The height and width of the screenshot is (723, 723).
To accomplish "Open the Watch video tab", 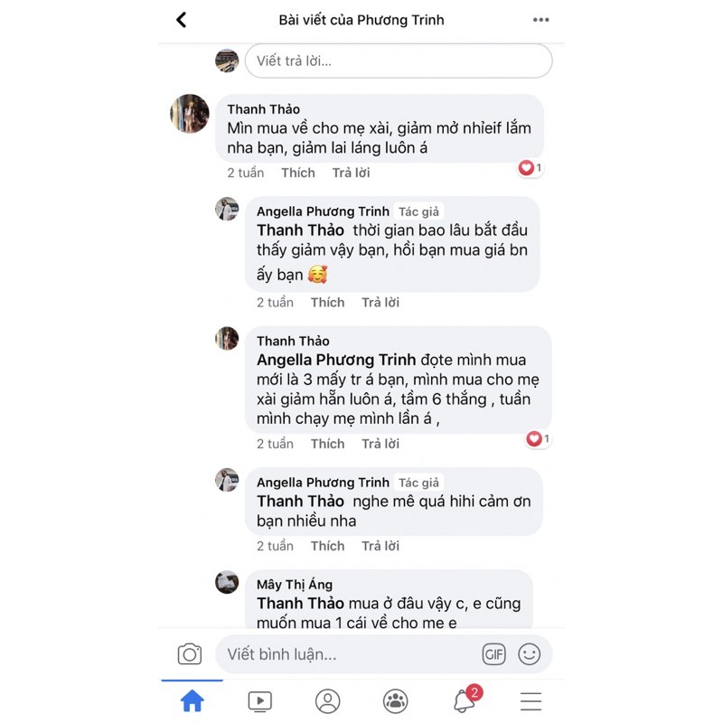I will pyautogui.click(x=260, y=701).
